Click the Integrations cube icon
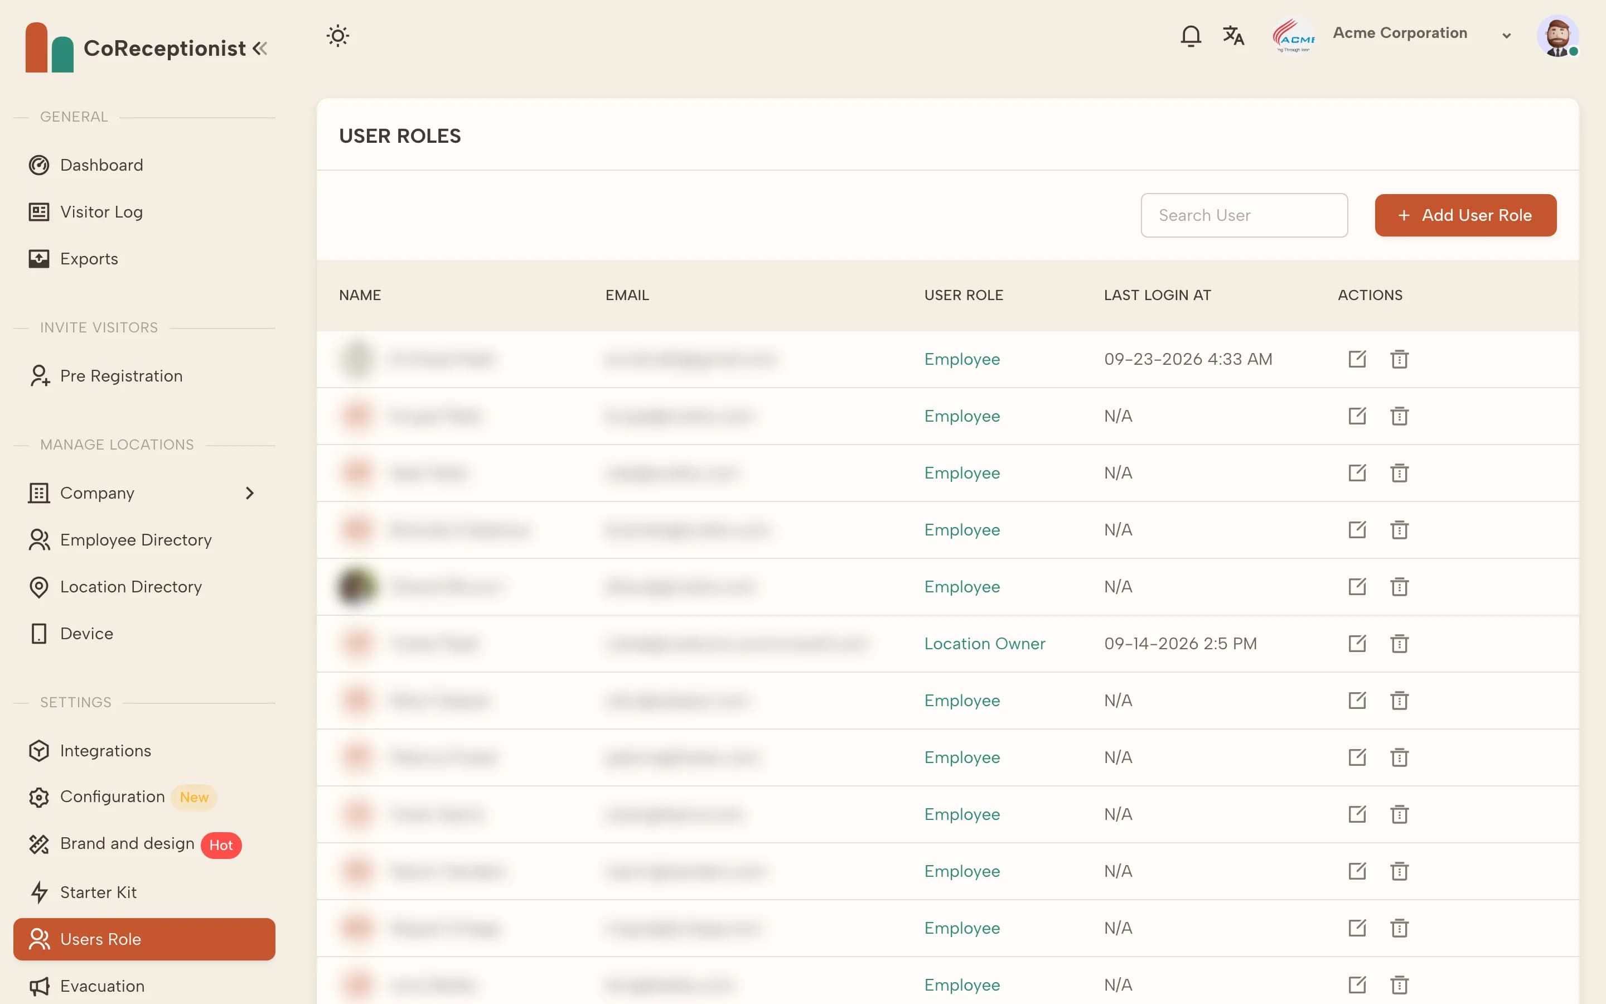Image resolution: width=1606 pixels, height=1004 pixels. (x=38, y=750)
